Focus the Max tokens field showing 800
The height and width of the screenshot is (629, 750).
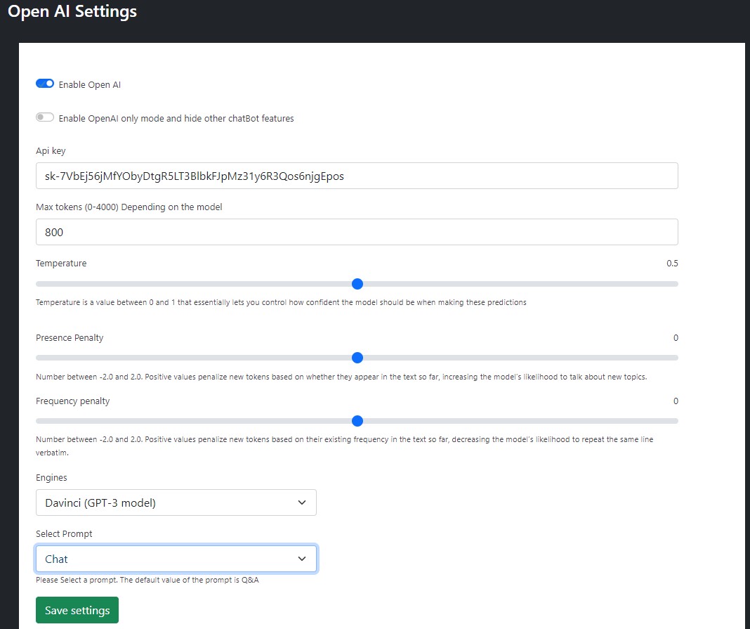point(357,232)
